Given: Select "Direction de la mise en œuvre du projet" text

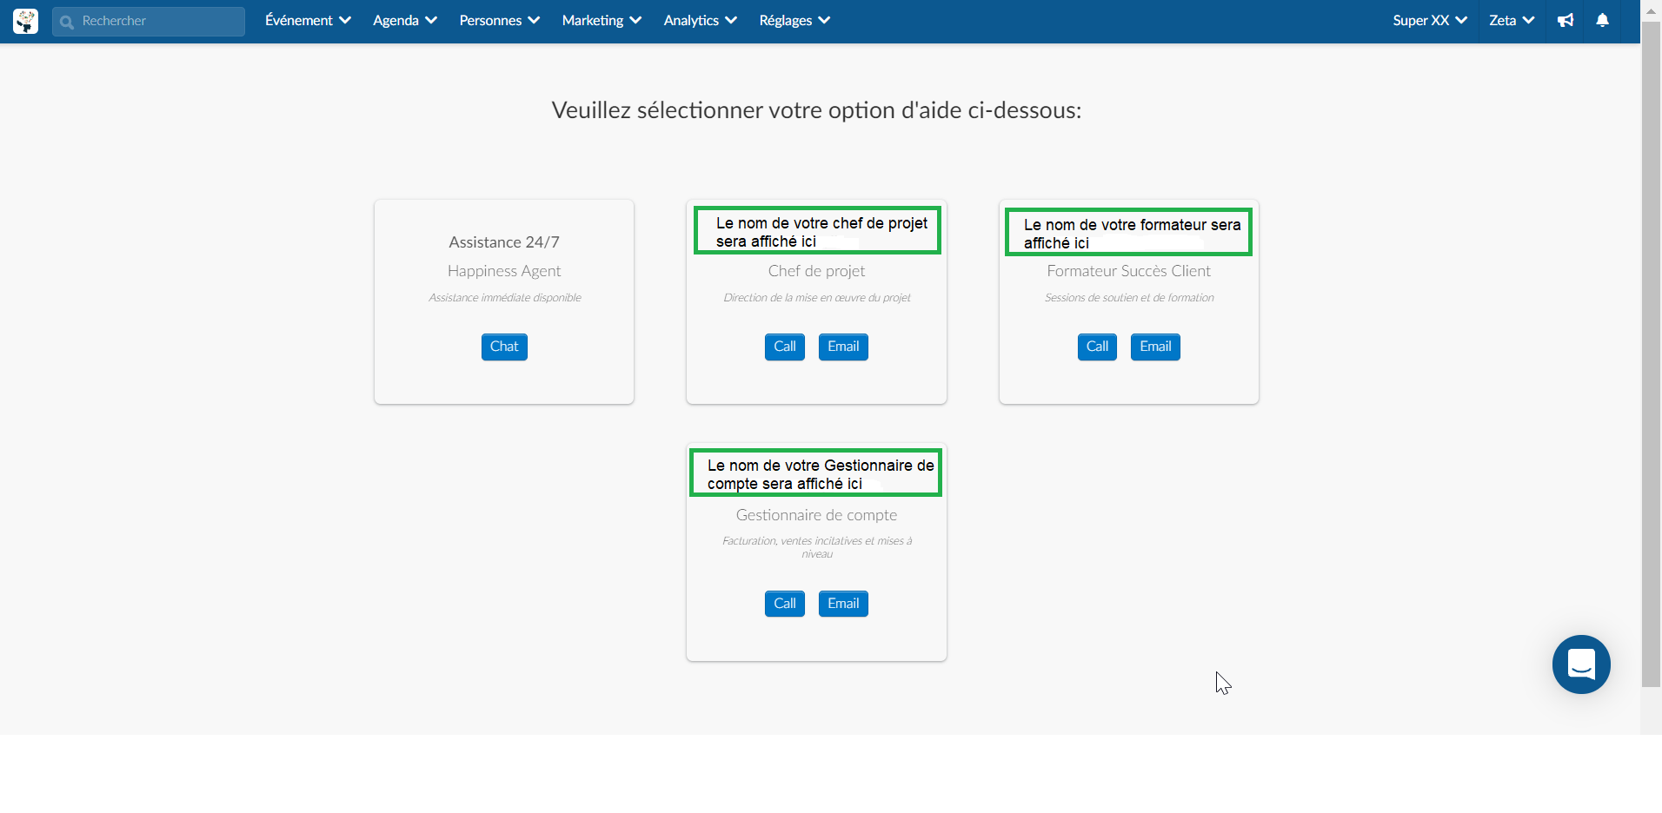Looking at the screenshot, I should click(x=816, y=298).
